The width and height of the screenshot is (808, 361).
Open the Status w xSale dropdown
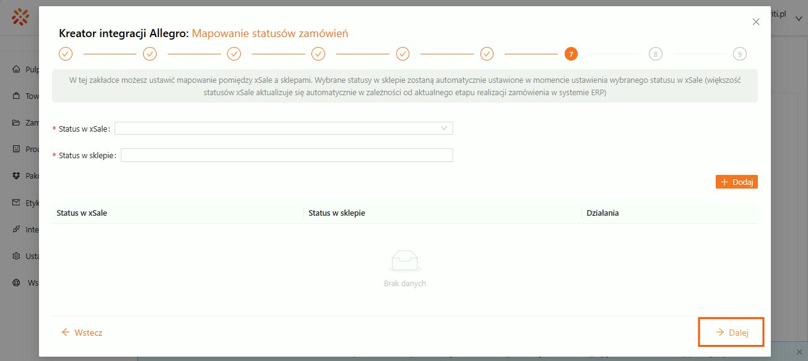coord(284,129)
